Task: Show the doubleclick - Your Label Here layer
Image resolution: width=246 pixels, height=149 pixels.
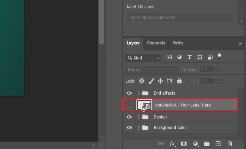Action: pyautogui.click(x=129, y=105)
